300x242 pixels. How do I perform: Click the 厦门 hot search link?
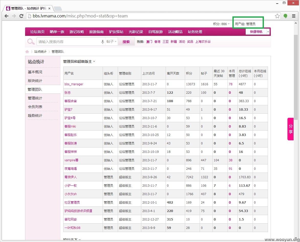click(x=149, y=41)
